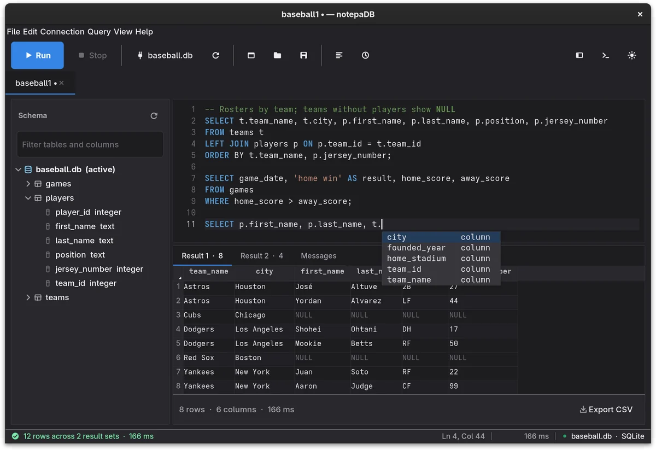Collapse the baseball.db (active) node
Image resolution: width=656 pixels, height=450 pixels.
(x=18, y=170)
